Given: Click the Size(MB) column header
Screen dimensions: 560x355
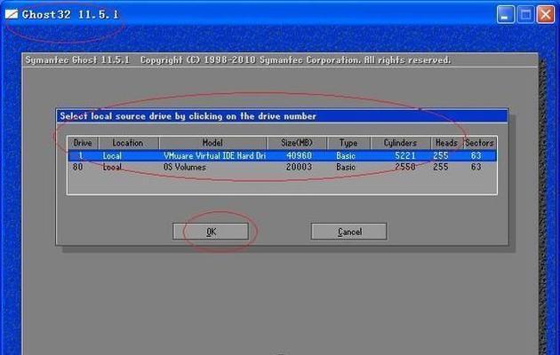Looking at the screenshot, I should pos(296,143).
